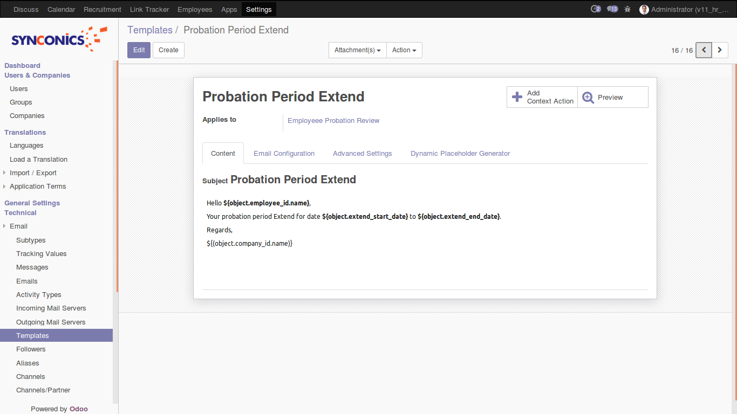Click the Preview magnifier icon
Viewport: 737px width, 414px height.
coord(588,97)
